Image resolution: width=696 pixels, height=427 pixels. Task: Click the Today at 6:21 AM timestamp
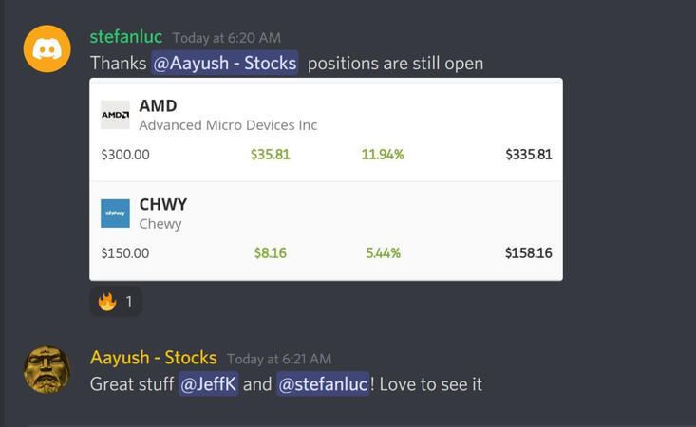tap(279, 359)
